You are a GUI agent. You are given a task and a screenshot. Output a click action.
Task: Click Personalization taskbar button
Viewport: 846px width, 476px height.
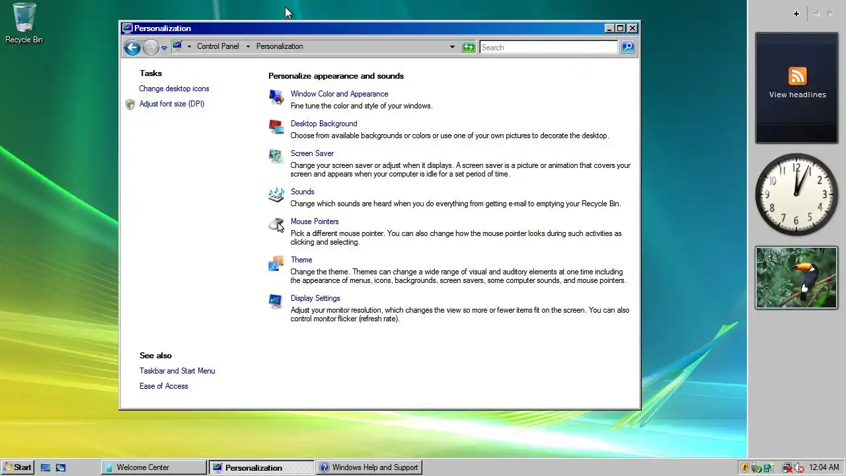(x=262, y=467)
